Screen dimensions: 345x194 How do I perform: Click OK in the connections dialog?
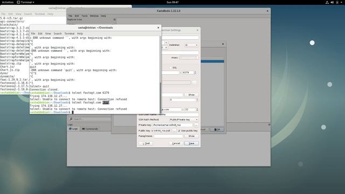[217, 129]
